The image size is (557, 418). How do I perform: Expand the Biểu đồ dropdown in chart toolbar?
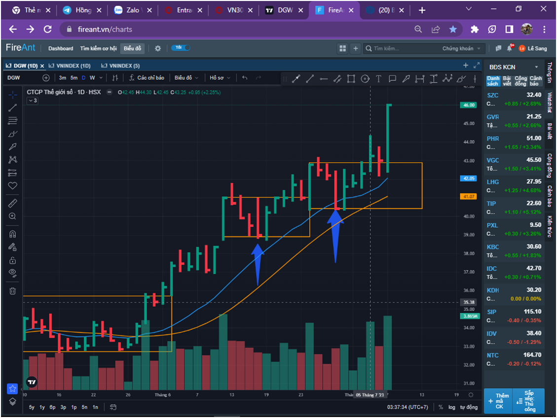pyautogui.click(x=186, y=78)
